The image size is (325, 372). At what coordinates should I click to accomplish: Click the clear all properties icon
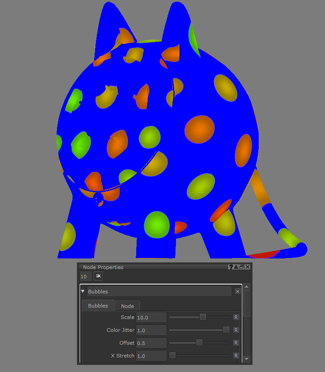coord(98,276)
